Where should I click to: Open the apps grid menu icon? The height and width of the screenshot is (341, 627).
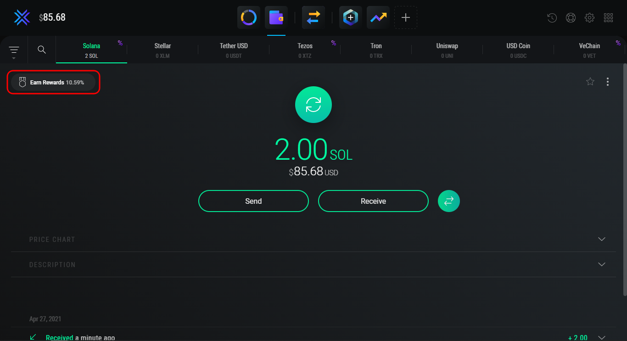[608, 18]
